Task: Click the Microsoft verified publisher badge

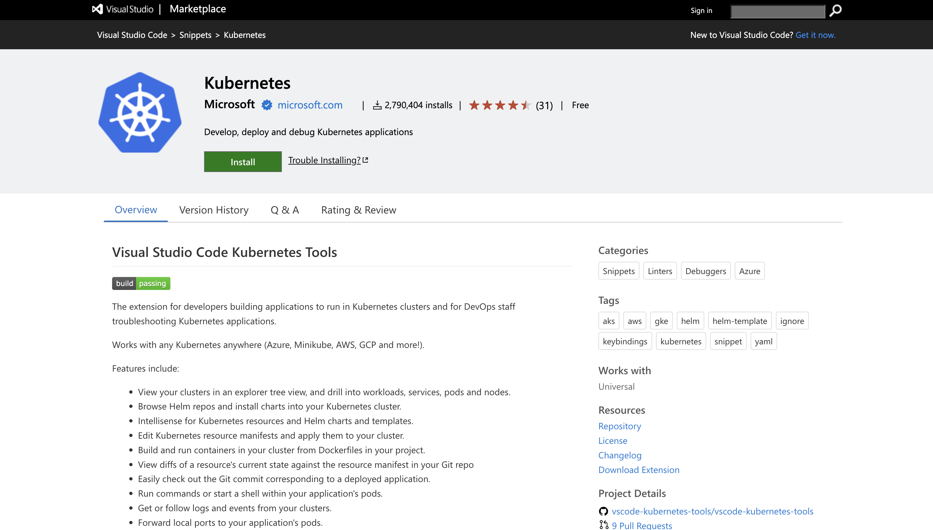Action: [267, 104]
